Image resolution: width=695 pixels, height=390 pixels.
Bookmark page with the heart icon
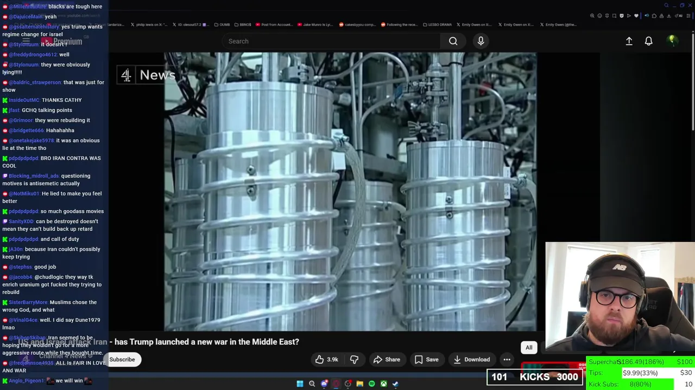636,16
